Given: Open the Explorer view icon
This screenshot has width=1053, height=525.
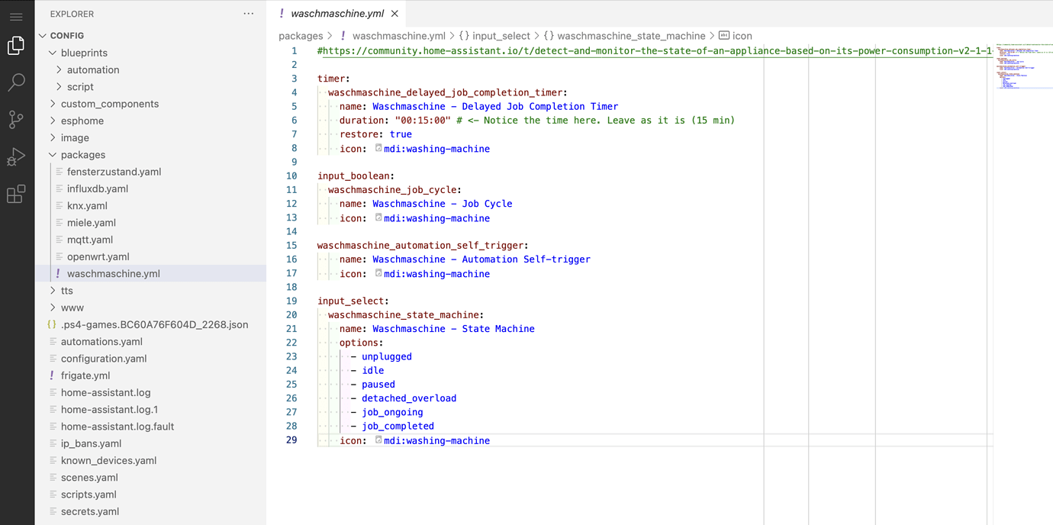Looking at the screenshot, I should tap(16, 45).
